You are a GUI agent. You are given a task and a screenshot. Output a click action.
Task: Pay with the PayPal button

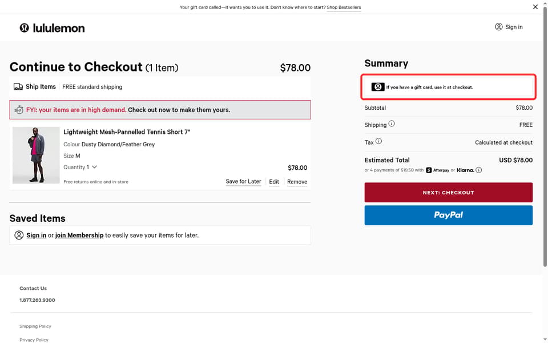(449, 215)
